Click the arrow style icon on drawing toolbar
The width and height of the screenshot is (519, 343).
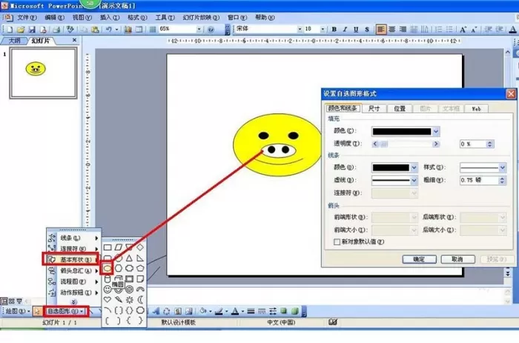click(273, 311)
